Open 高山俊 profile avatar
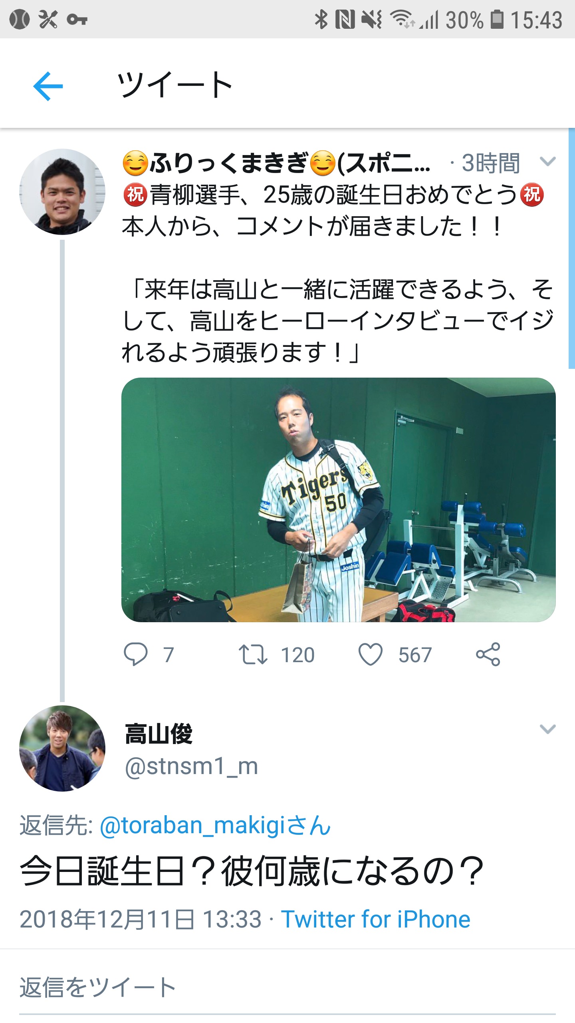The width and height of the screenshot is (575, 1023). click(62, 748)
